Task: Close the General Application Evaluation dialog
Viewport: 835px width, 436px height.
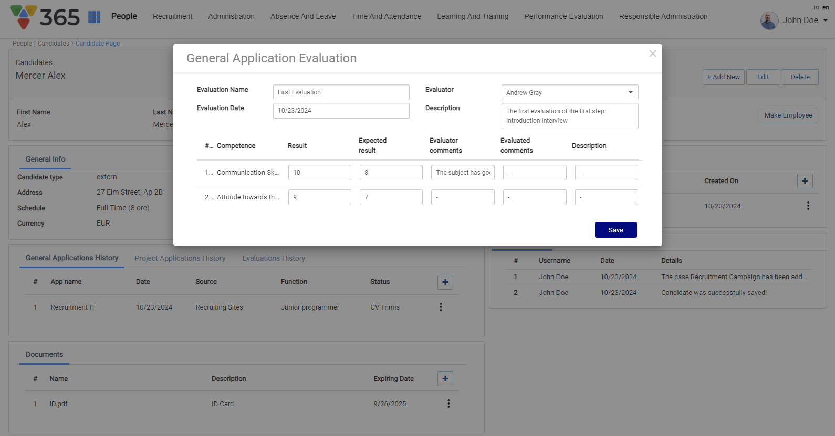Action: (x=653, y=54)
